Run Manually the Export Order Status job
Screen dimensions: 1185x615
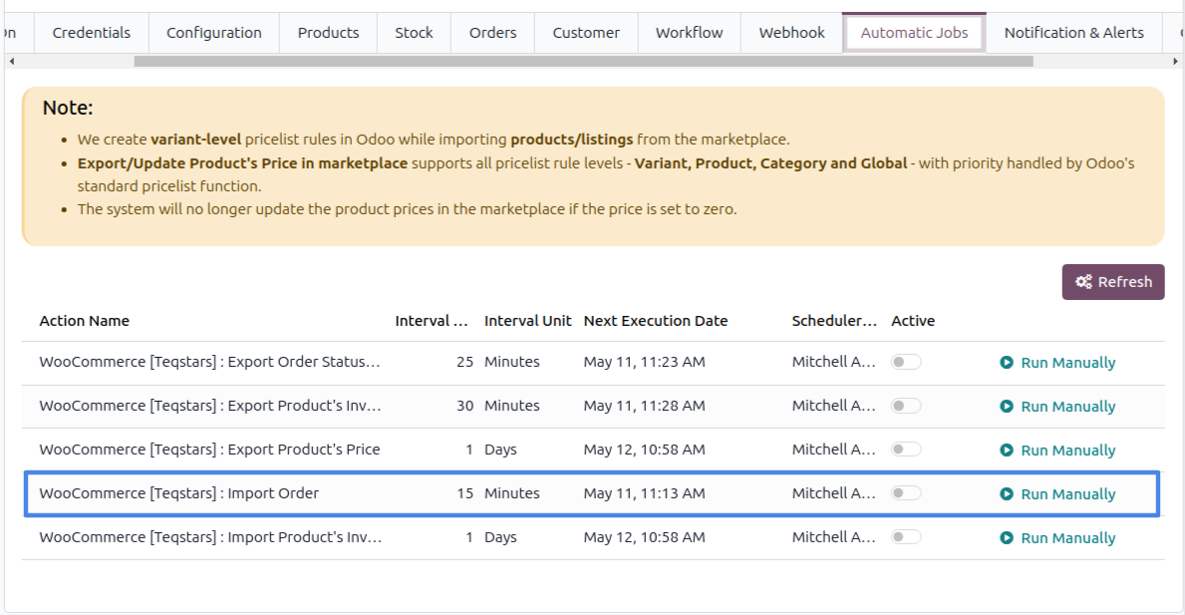pos(1058,363)
